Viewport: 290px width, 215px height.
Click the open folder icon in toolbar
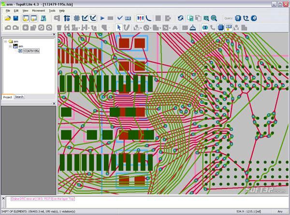tap(8, 18)
